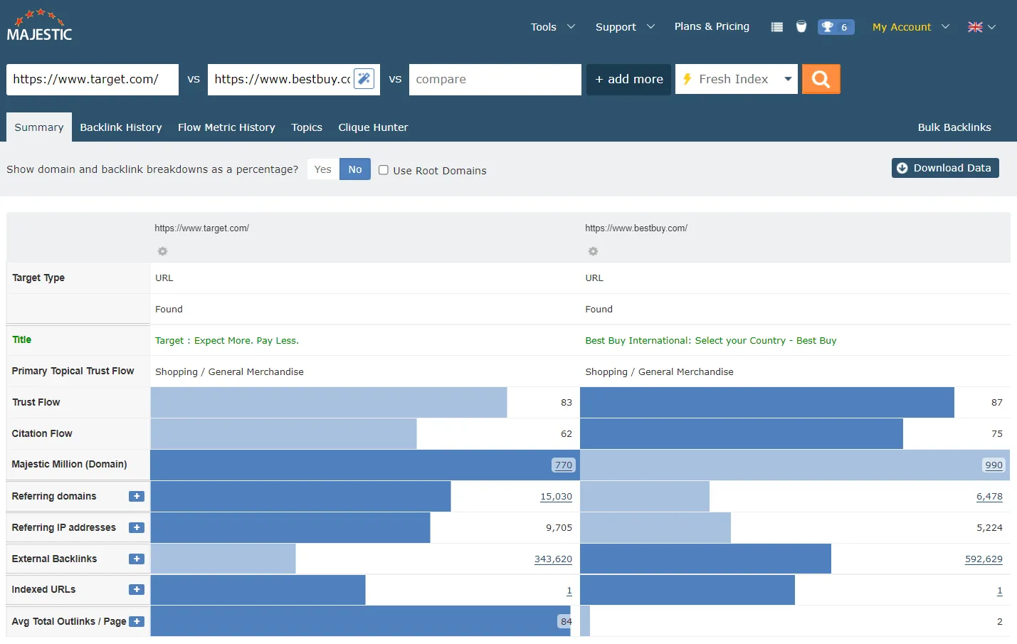Click the Download Data button

click(x=944, y=168)
